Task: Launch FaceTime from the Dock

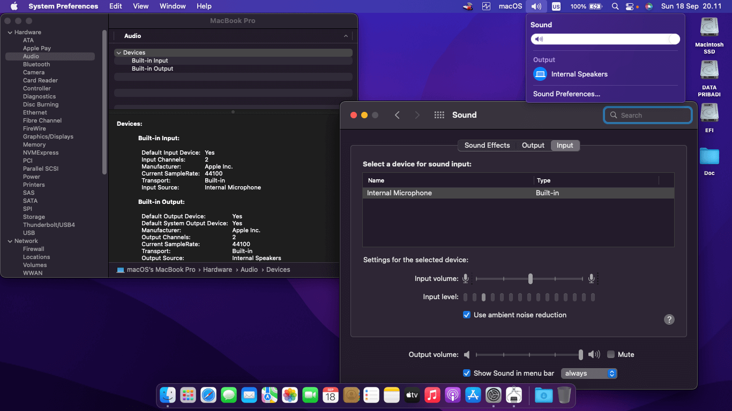Action: coord(310,395)
